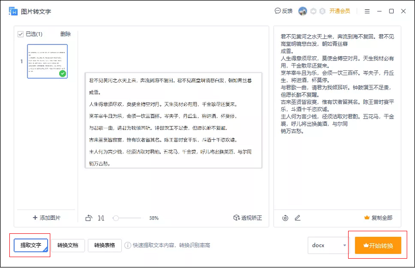
Task: Click the hint text 快速提取文本内容，转换识别率高
Action: [172, 245]
